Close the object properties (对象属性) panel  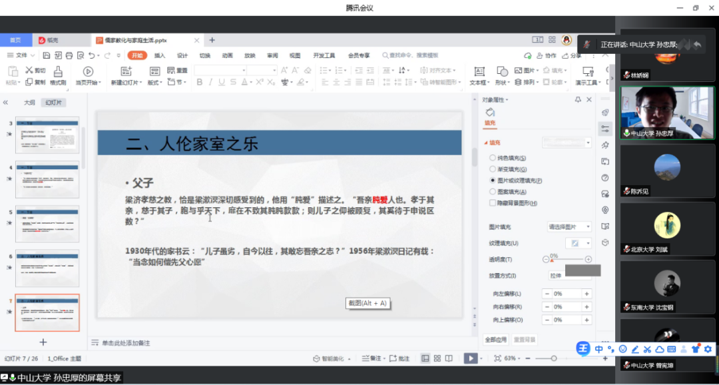(589, 99)
